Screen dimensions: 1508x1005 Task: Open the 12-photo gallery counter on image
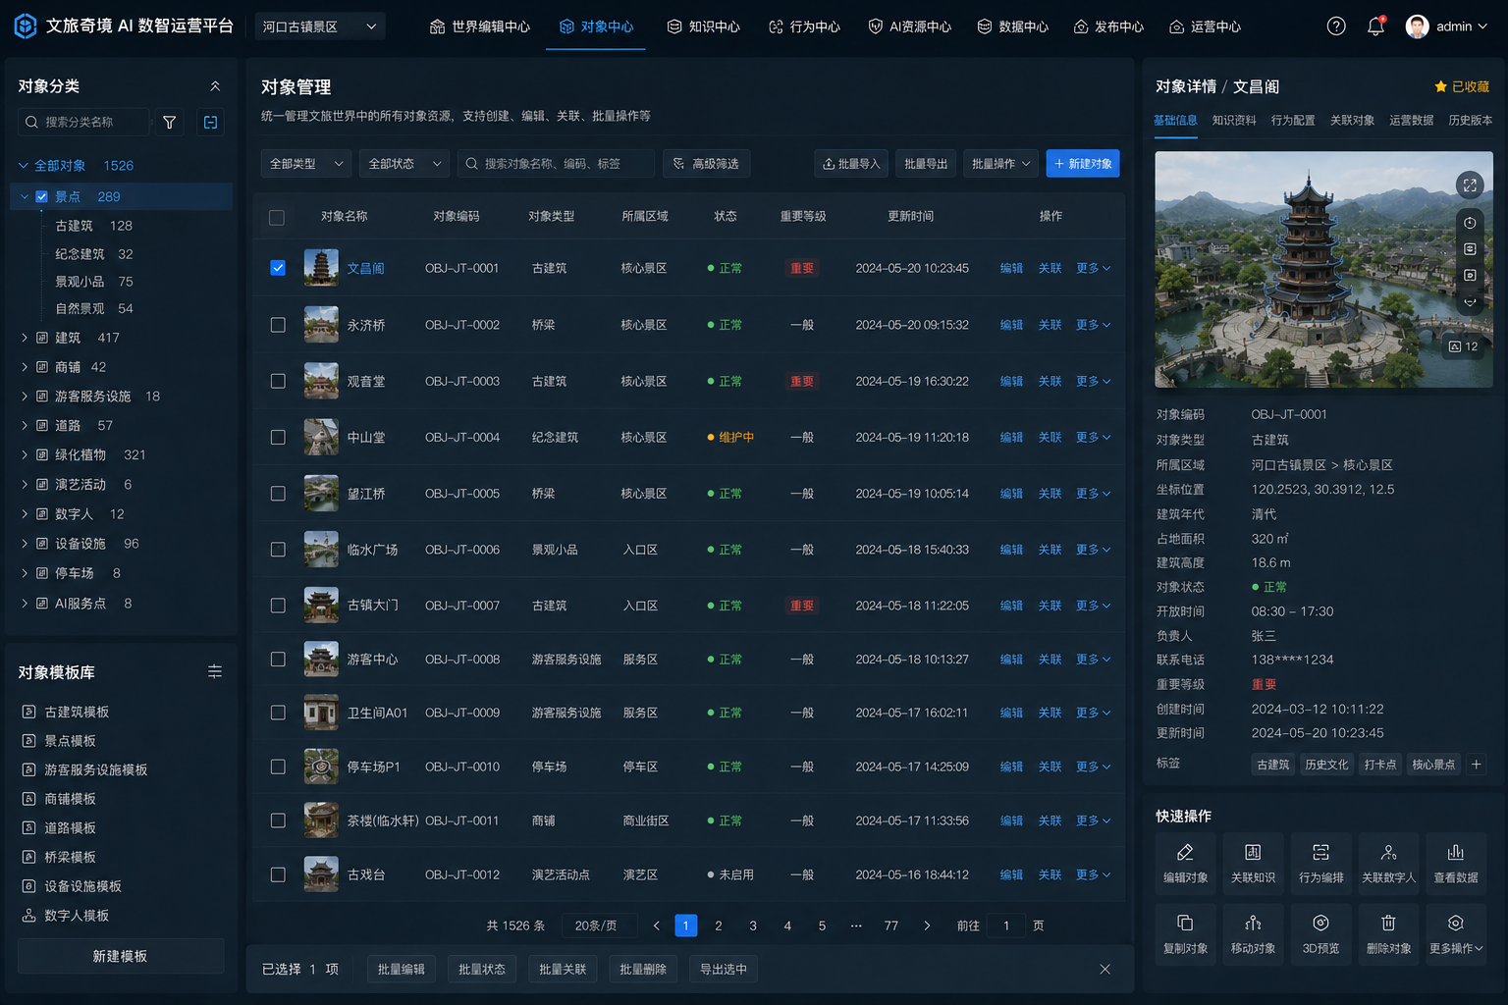coord(1463,346)
